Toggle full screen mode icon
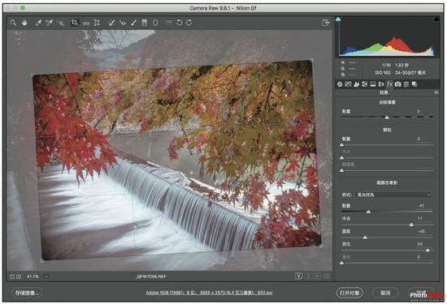 pos(326,23)
